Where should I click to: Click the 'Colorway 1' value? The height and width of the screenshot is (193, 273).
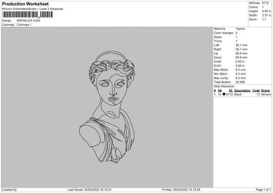tap(24, 25)
